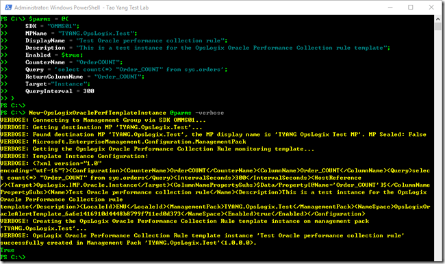Image resolution: width=445 pixels, height=264 pixels.
Task: Click the PowerShell icon in the title bar
Action: 8,8
